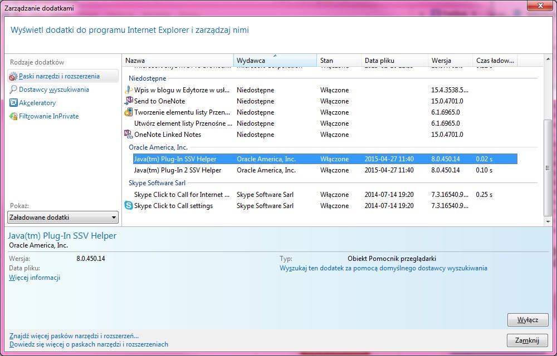
Task: Click the Zamknij button
Action: click(528, 340)
